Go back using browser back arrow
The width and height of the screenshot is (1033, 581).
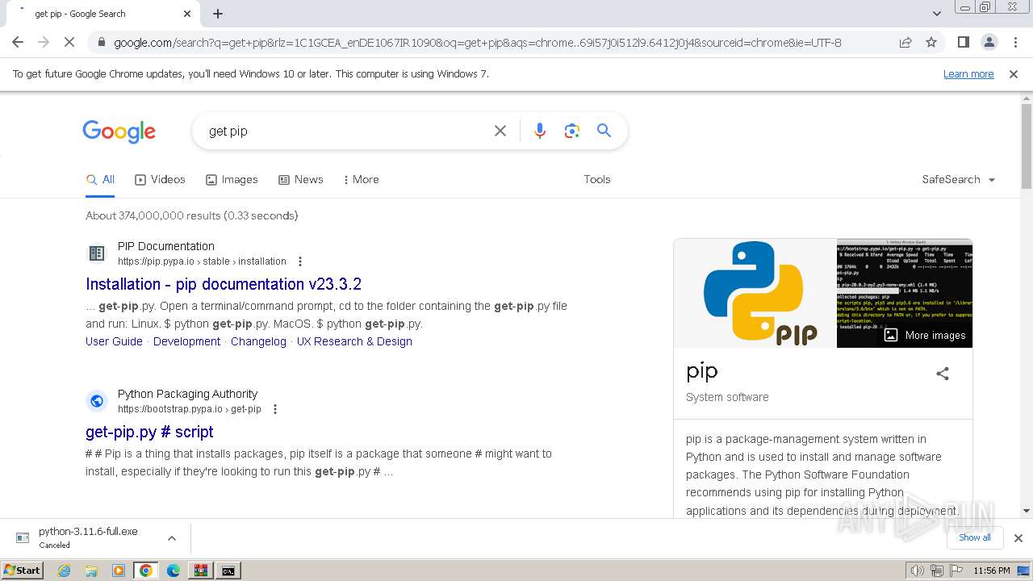coord(18,42)
